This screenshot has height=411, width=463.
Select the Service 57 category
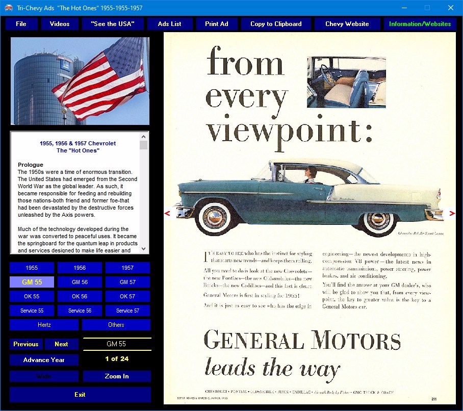(x=127, y=311)
